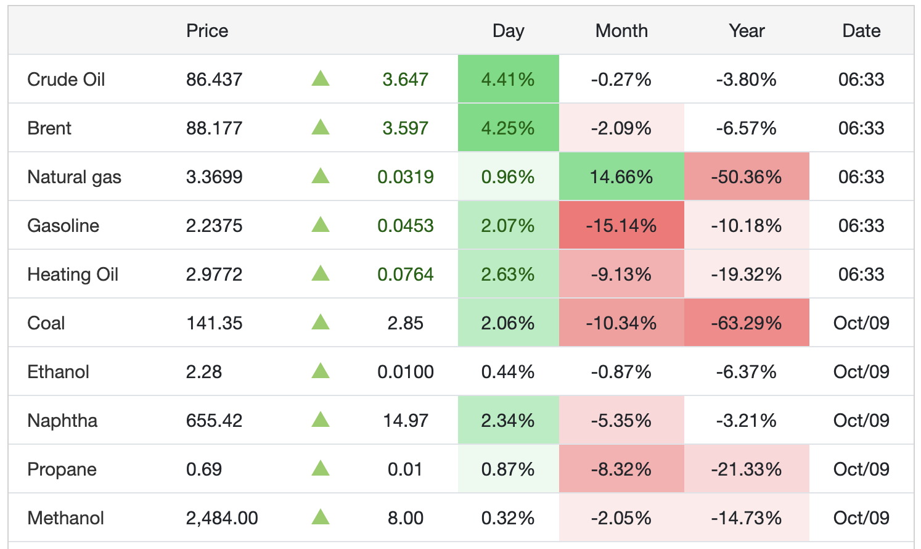Click the 0.0319 change value

pyautogui.click(x=406, y=177)
